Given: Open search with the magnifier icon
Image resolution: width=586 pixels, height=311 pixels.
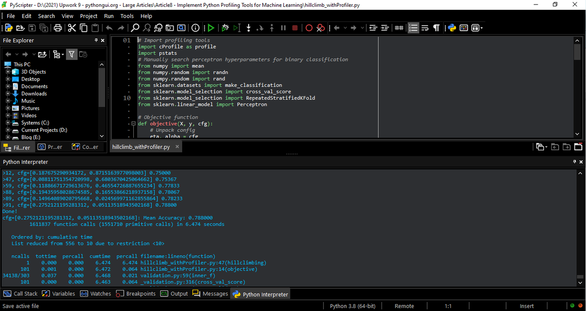Looking at the screenshot, I should click(135, 28).
